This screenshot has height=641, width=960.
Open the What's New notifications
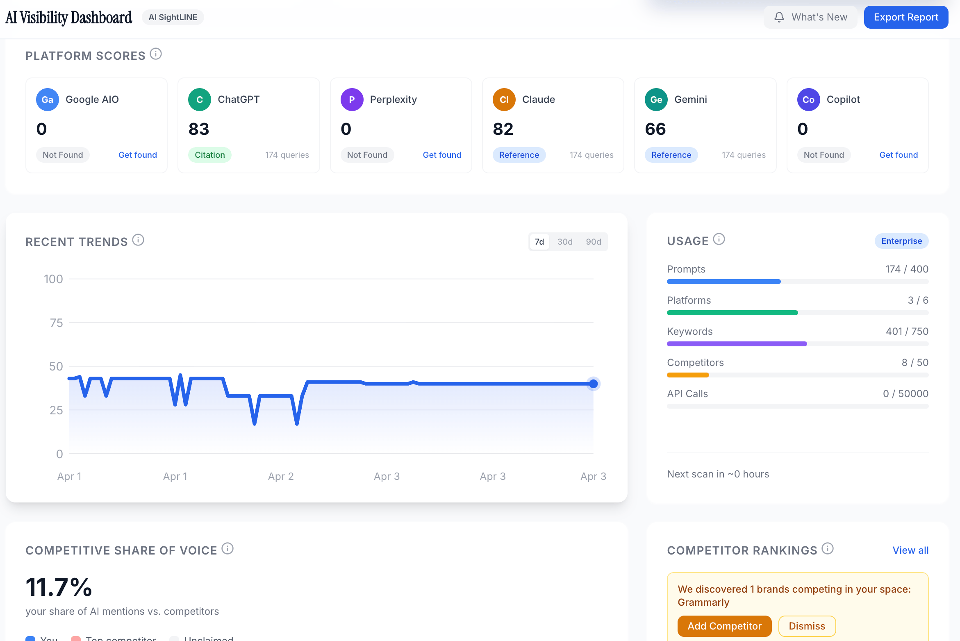click(x=810, y=17)
